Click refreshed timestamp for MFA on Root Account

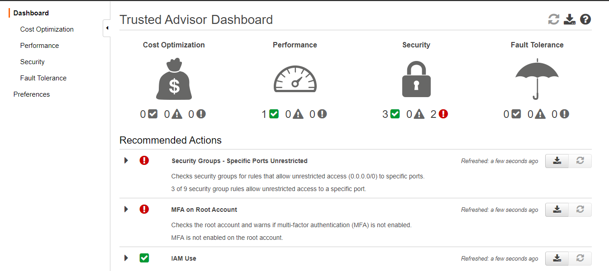tap(500, 210)
